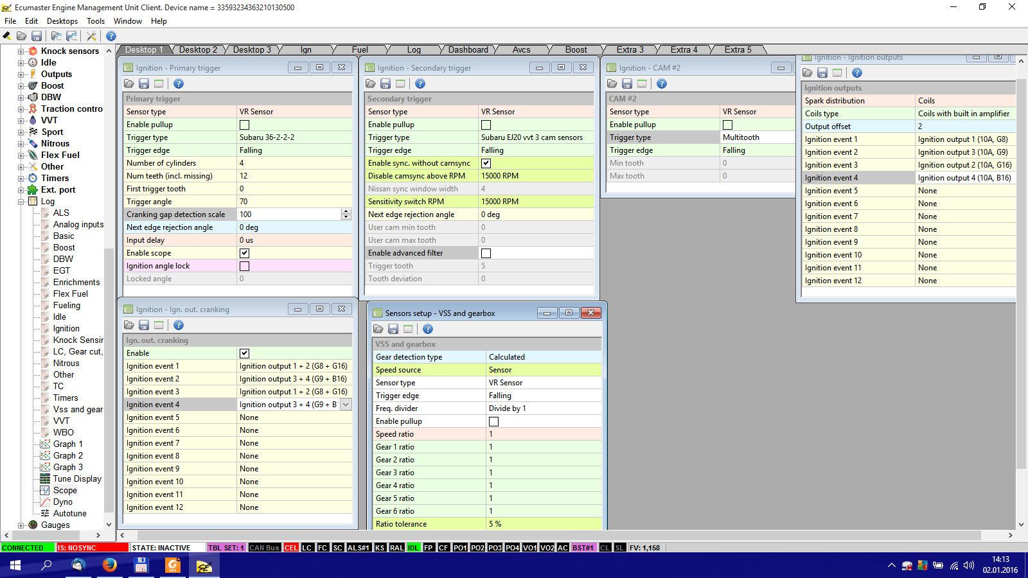This screenshot has width=1028, height=578.
Task: Click save icon in Secondary trigger panel
Action: point(385,83)
